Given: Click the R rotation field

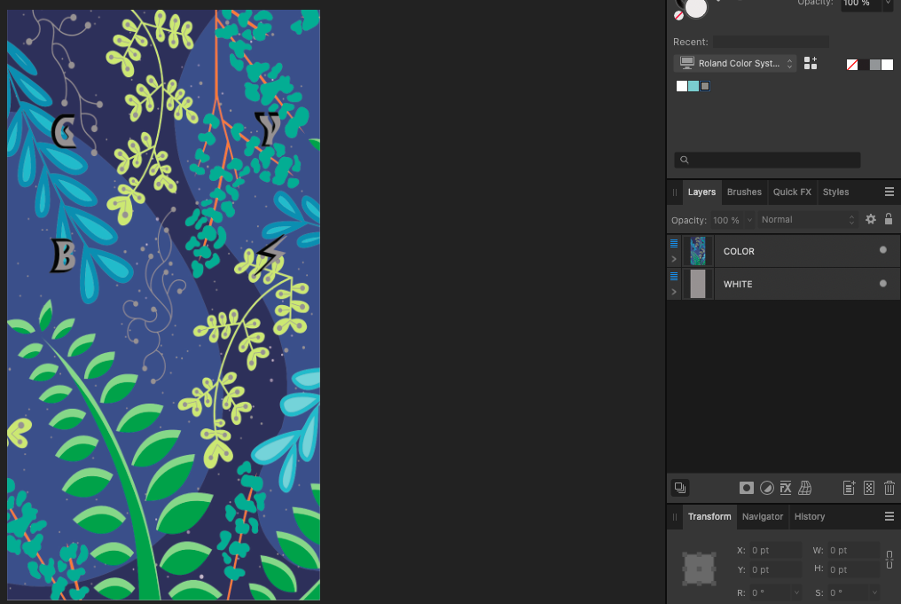Looking at the screenshot, I should pos(771,592).
